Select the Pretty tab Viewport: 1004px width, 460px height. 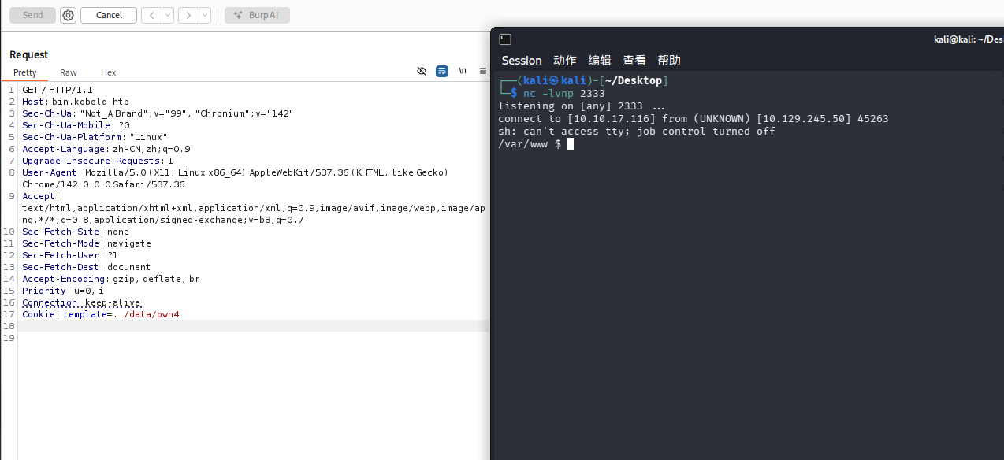pos(25,72)
